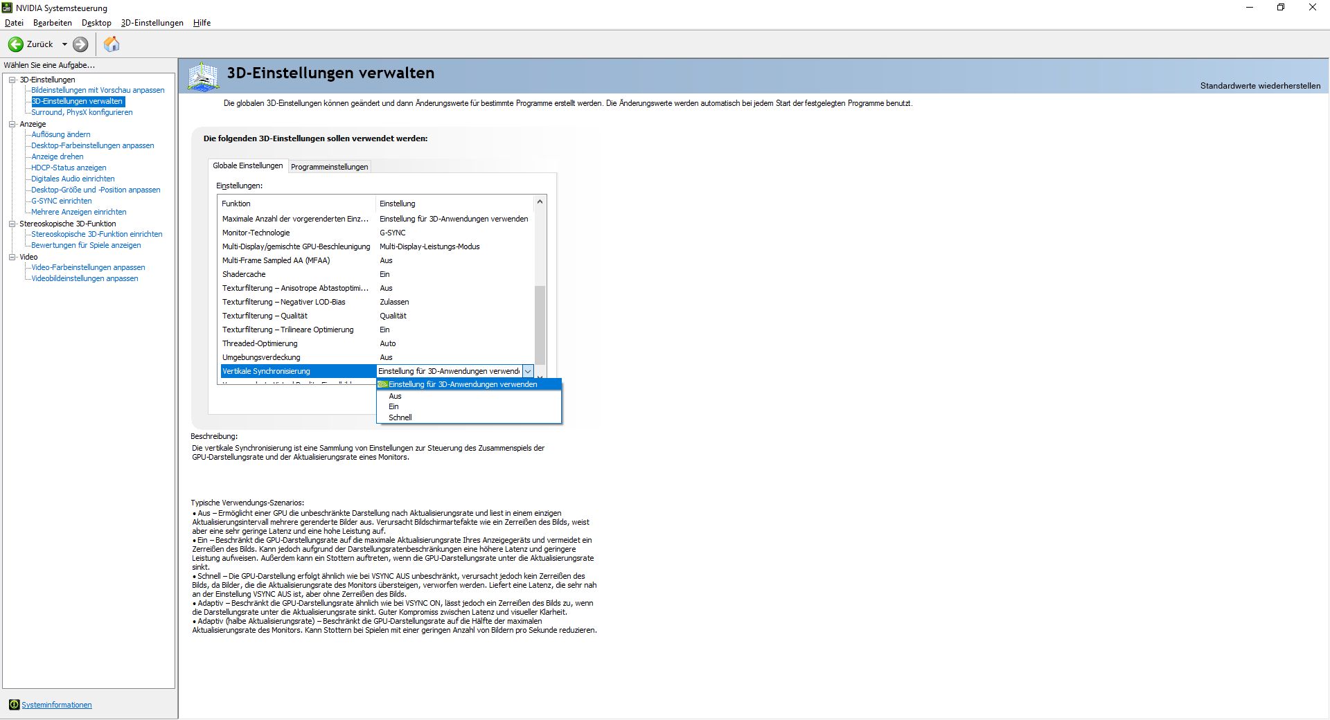Select Multi-Display/gemischte GPU-Beschleunigung row
The width and height of the screenshot is (1330, 720).
tap(378, 246)
